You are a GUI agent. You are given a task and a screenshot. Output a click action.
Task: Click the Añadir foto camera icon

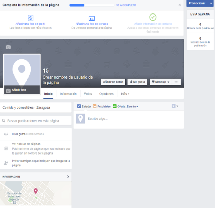tap(8, 90)
